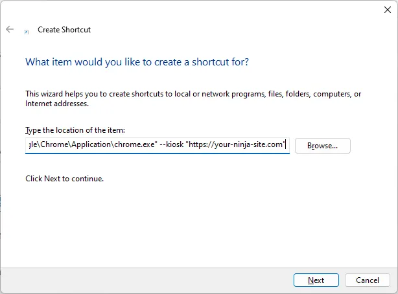
Task: Close the Create Shortcut dialog
Action: pos(388,10)
